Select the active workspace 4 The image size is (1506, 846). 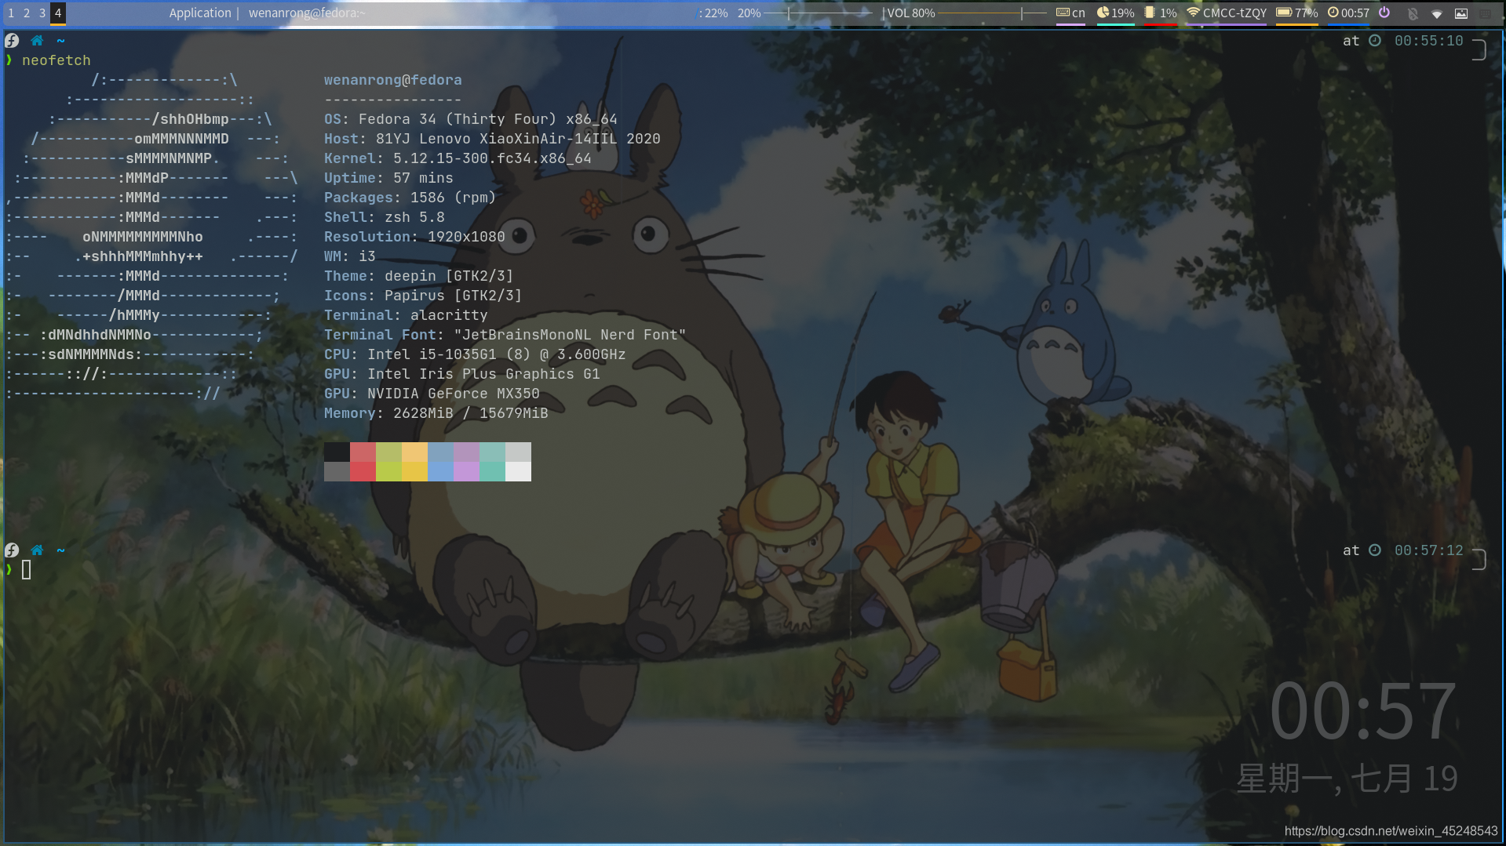(x=58, y=13)
